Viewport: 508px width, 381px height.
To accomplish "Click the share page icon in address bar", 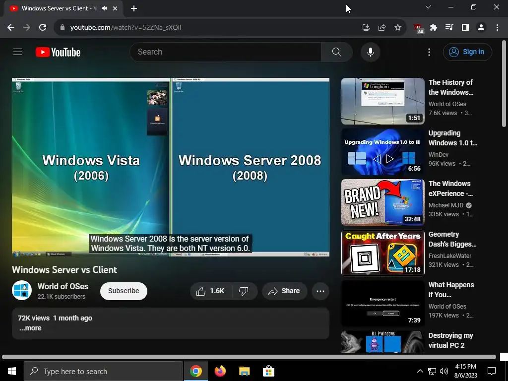I will [x=382, y=28].
